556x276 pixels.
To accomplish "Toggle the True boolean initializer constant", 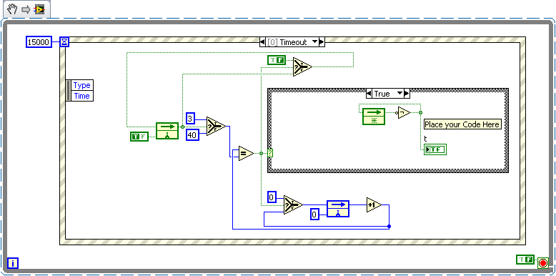I will pyautogui.click(x=139, y=137).
